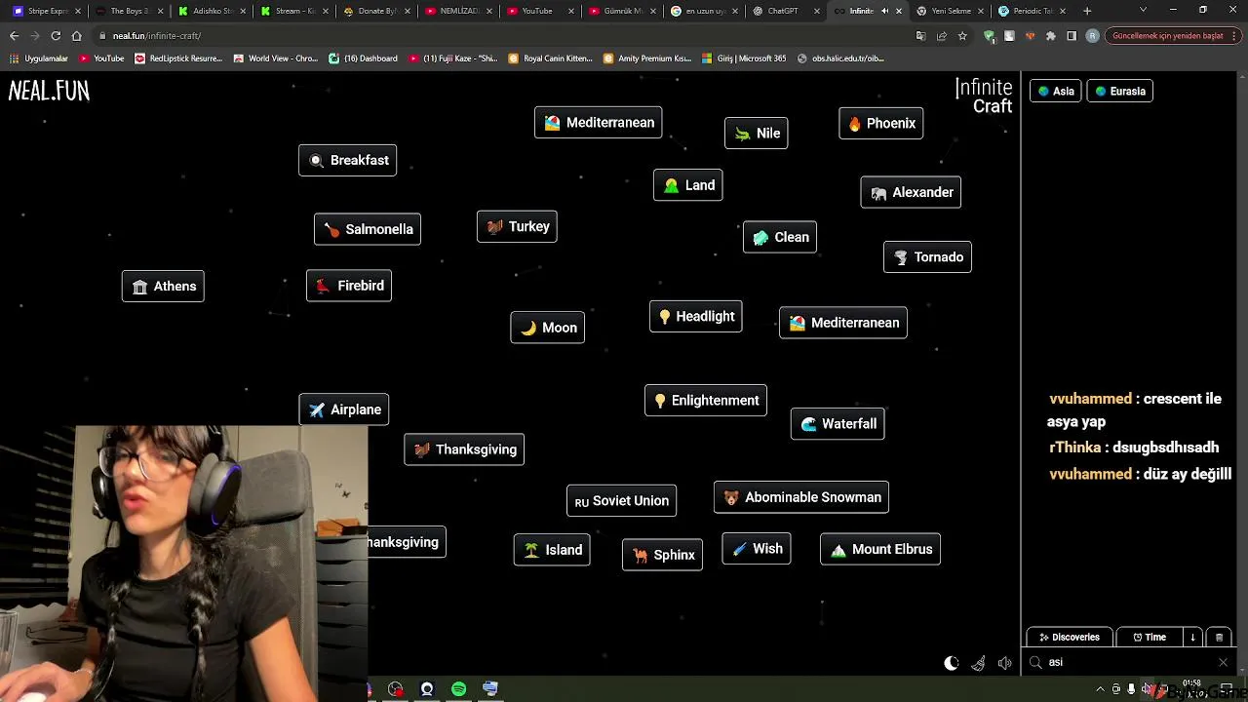Bookmark page with the star icon
Image resolution: width=1248 pixels, height=702 pixels.
(x=962, y=36)
